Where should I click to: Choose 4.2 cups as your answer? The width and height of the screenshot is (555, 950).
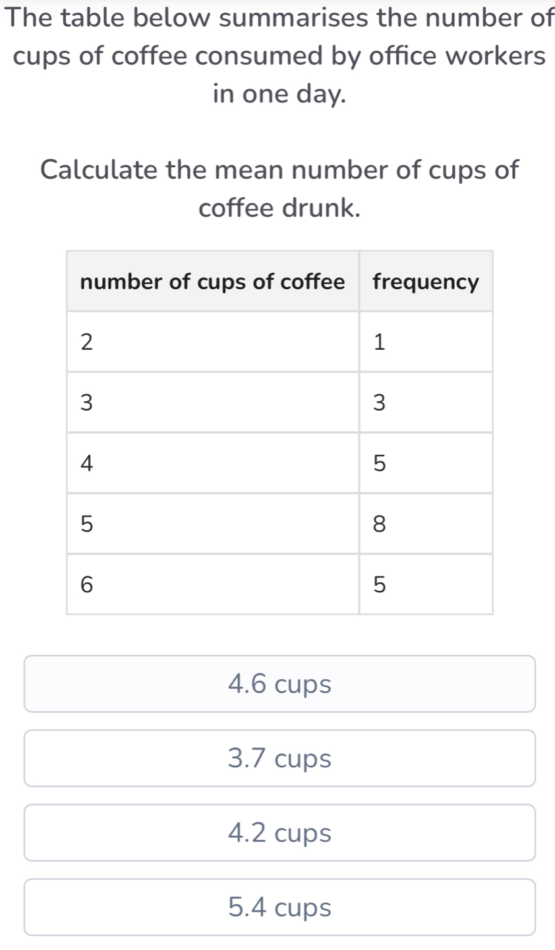[x=277, y=832]
